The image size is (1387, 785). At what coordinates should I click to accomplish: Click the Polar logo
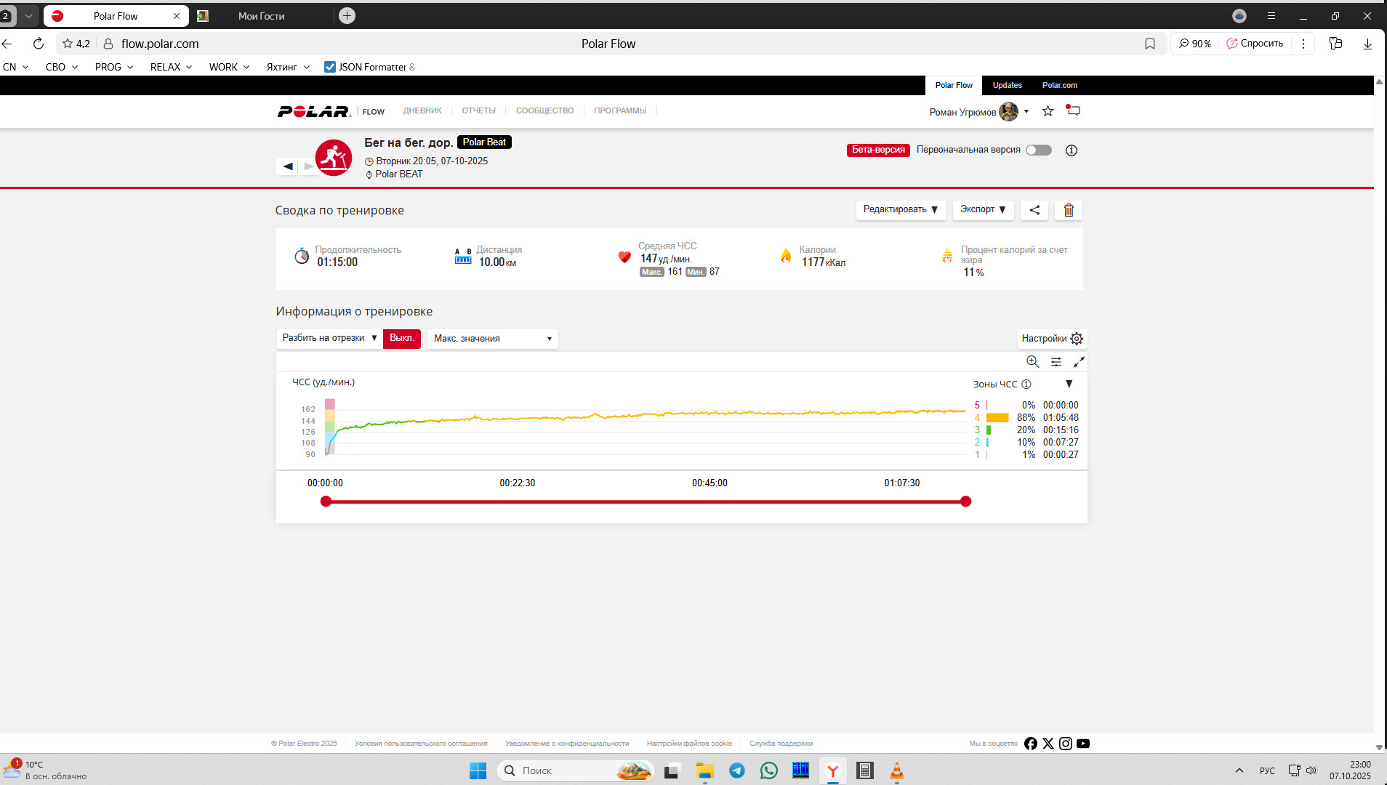click(x=314, y=111)
